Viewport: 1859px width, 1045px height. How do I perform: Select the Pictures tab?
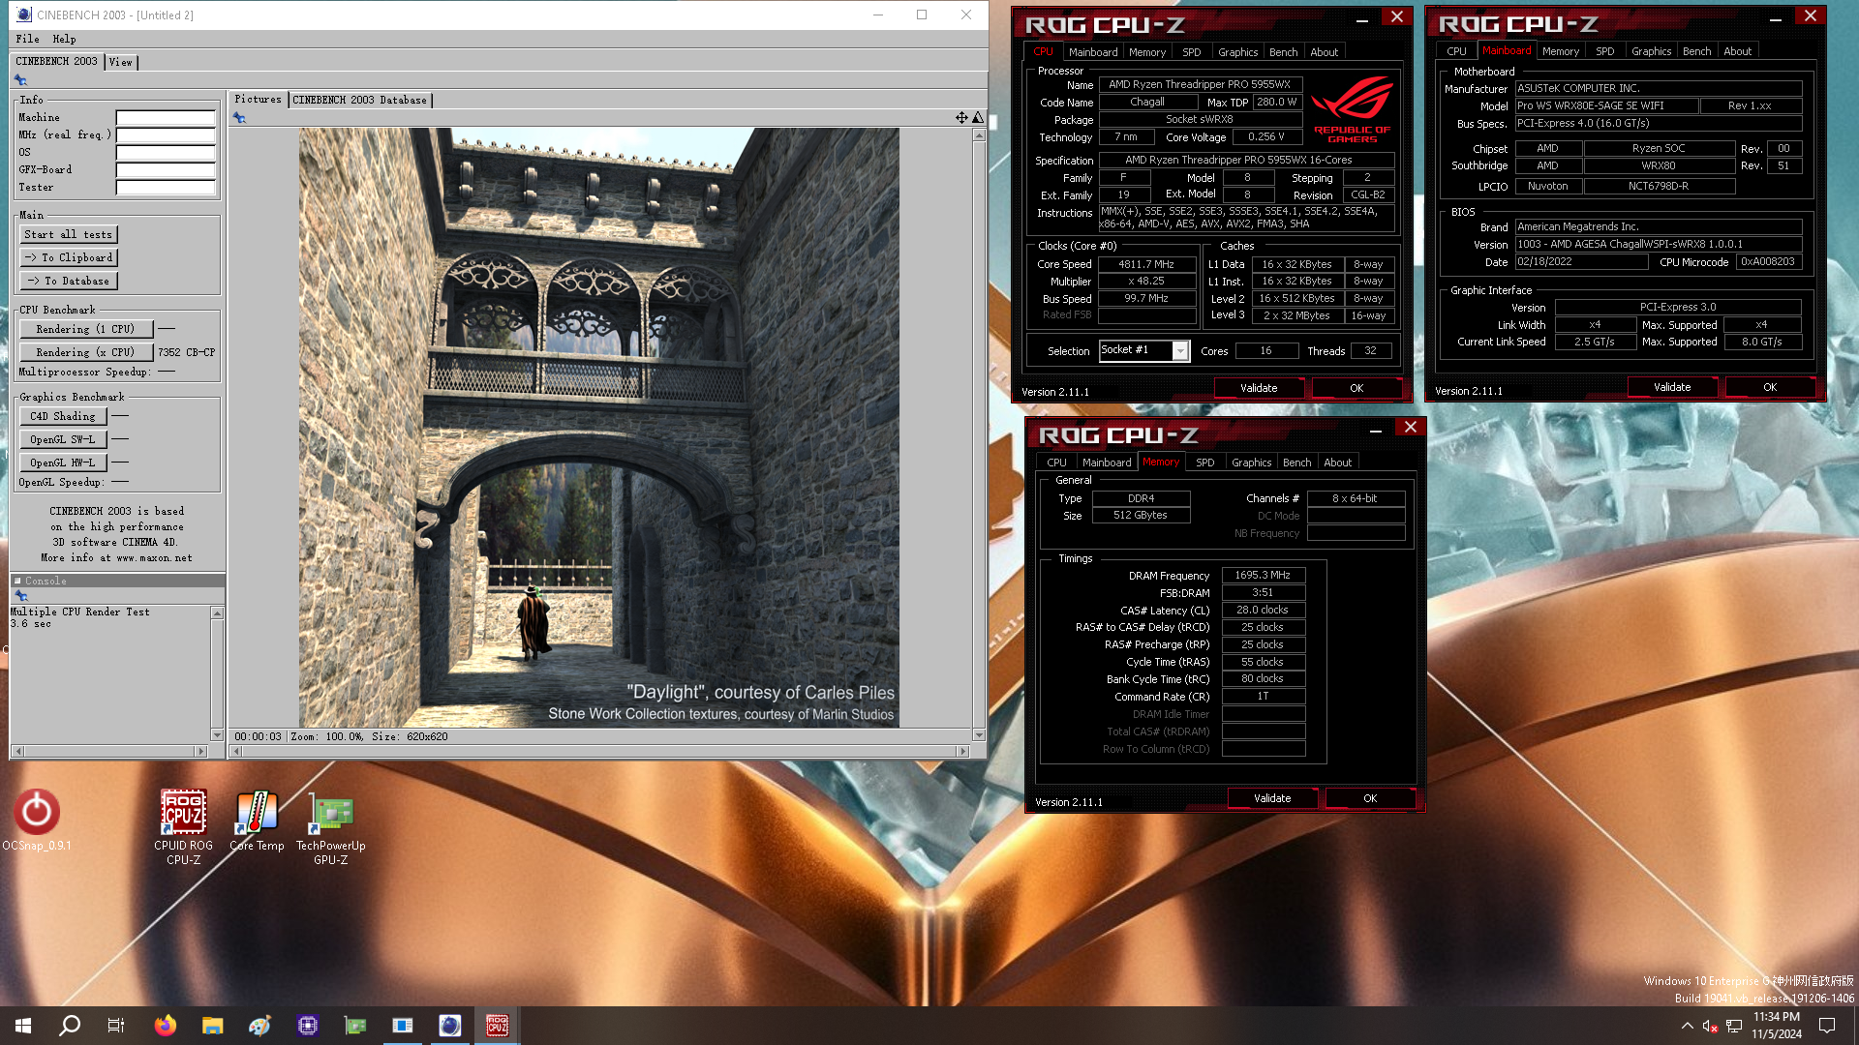tap(258, 99)
